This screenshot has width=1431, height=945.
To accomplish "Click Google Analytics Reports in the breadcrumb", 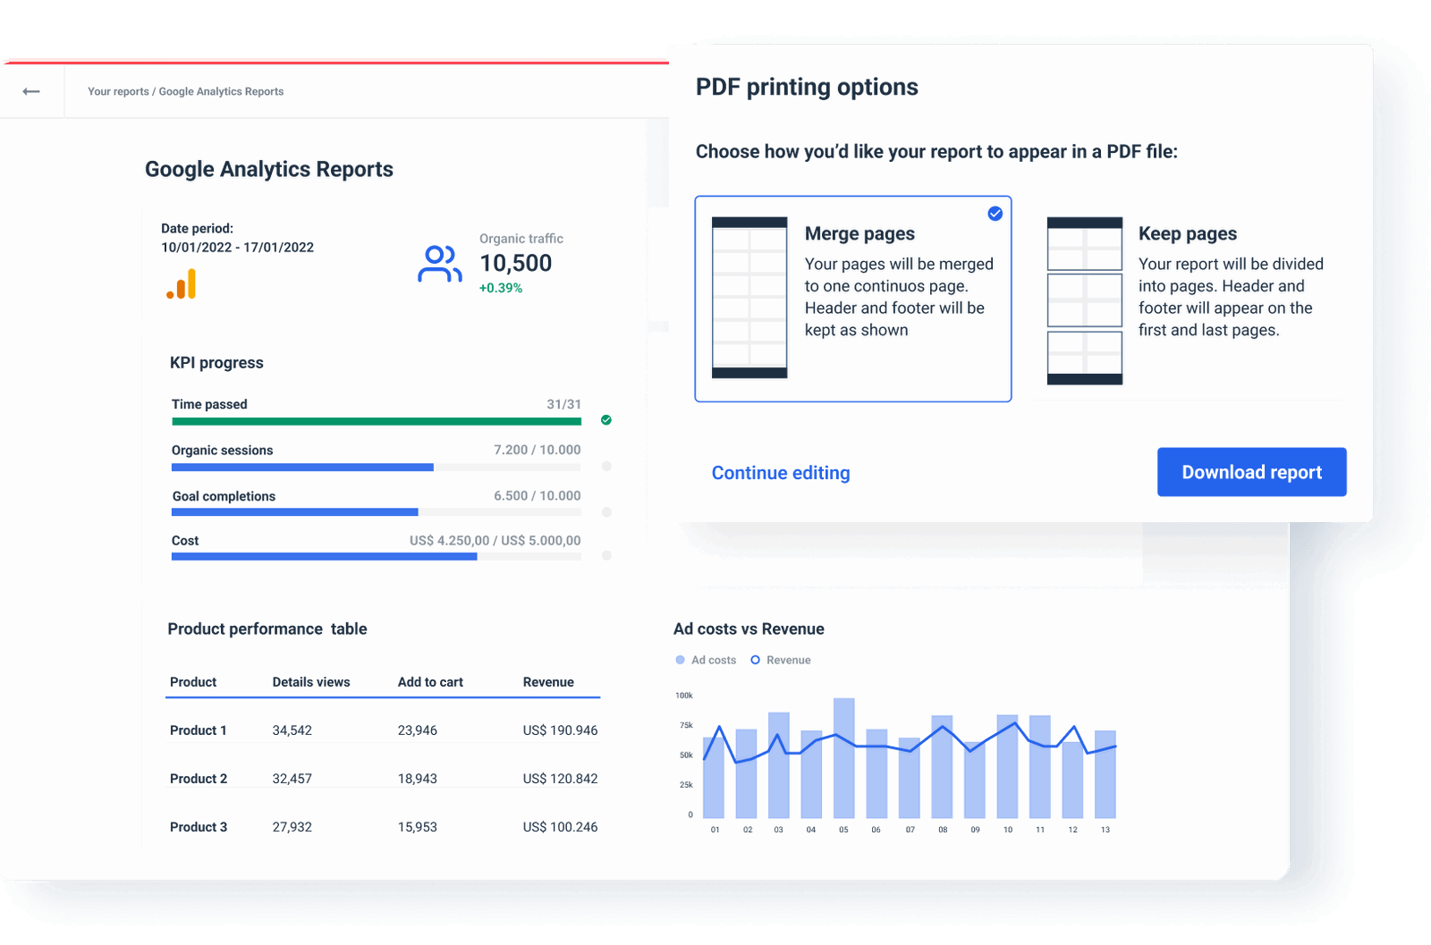I will point(220,91).
